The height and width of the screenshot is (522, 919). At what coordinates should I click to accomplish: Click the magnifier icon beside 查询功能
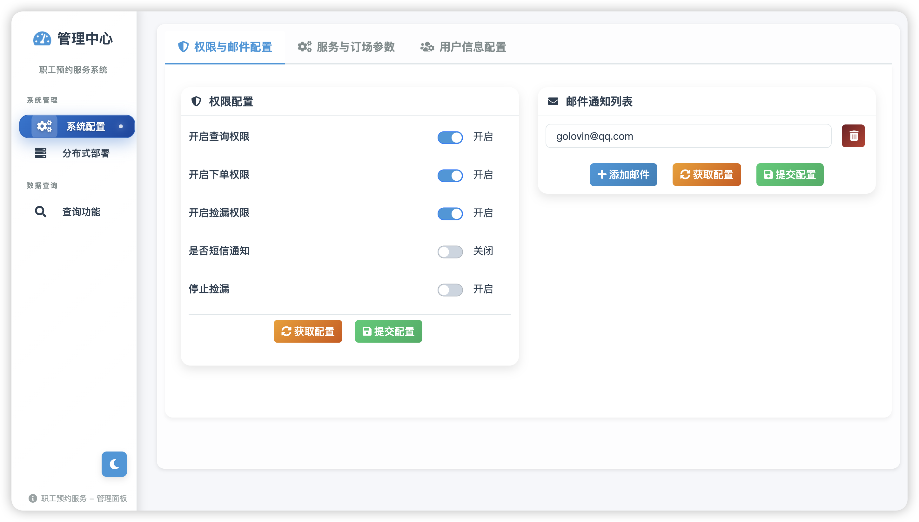41,212
